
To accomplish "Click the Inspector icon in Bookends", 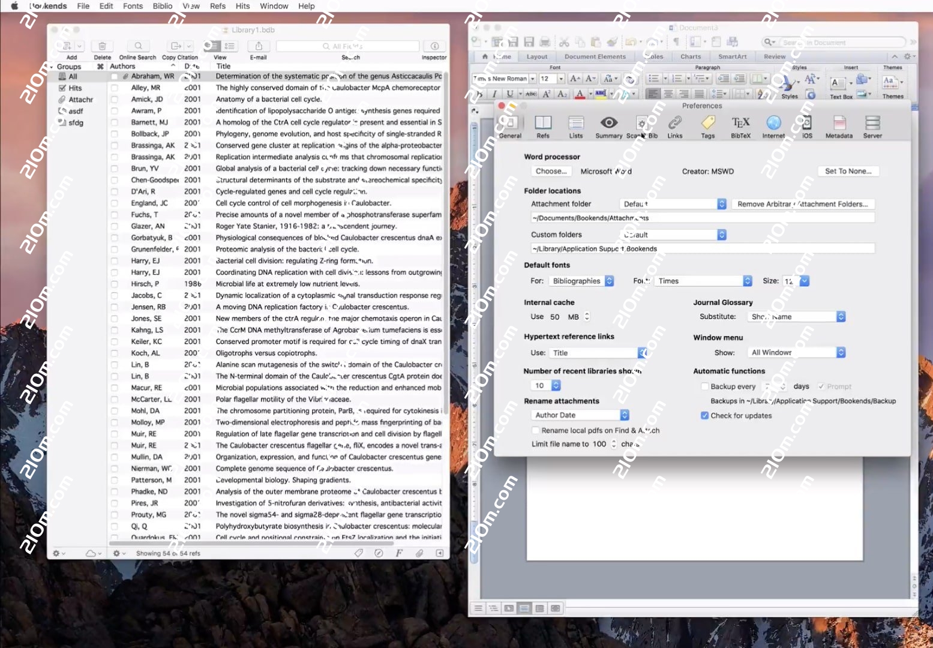I will point(434,47).
